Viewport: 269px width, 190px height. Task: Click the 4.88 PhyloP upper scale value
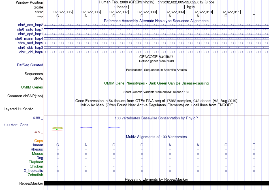36,118
